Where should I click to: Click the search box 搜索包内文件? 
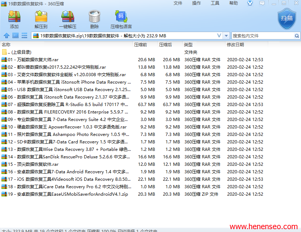(263, 36)
